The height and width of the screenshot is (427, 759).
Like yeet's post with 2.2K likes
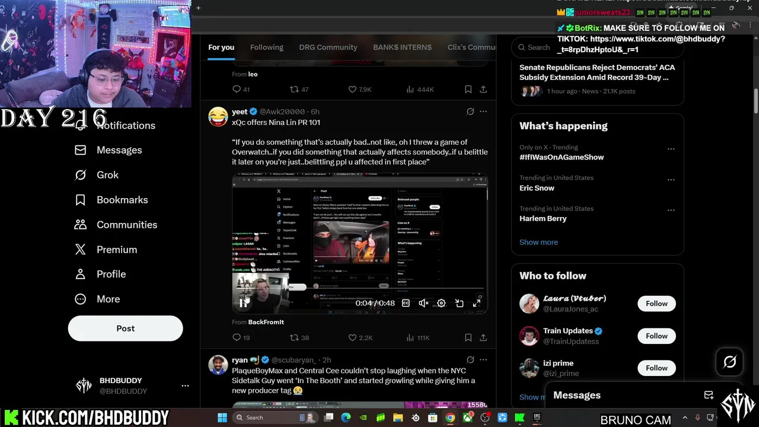point(360,337)
